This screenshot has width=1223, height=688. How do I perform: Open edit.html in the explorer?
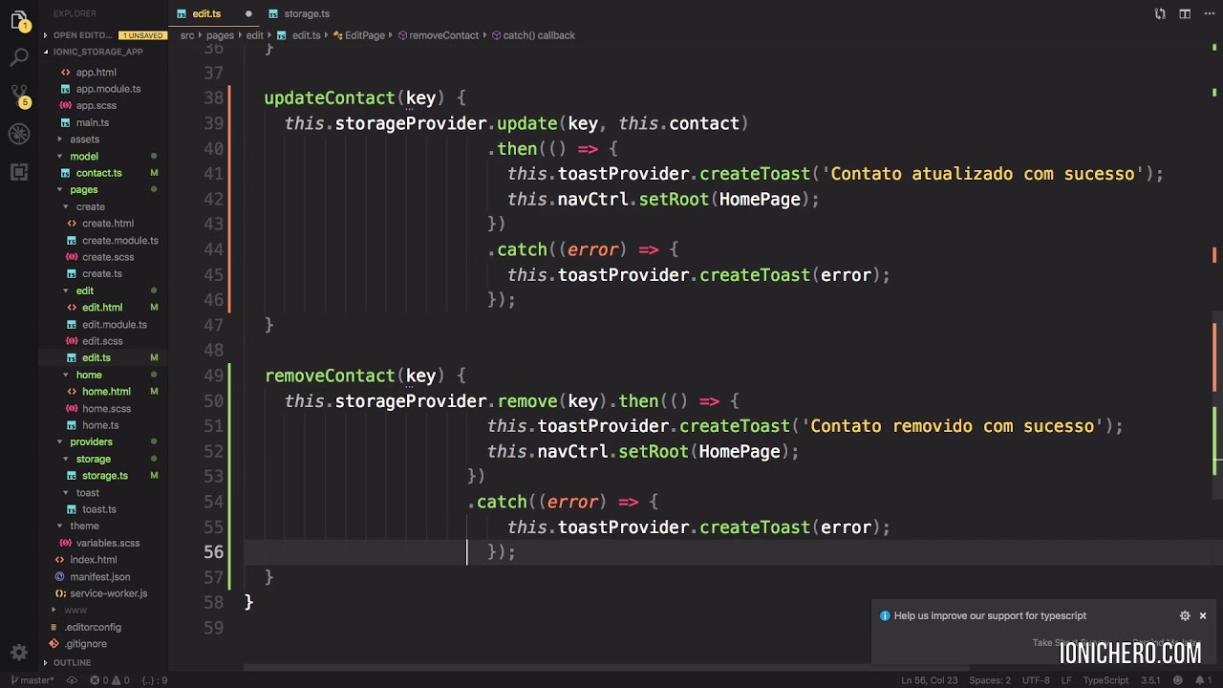coord(102,308)
